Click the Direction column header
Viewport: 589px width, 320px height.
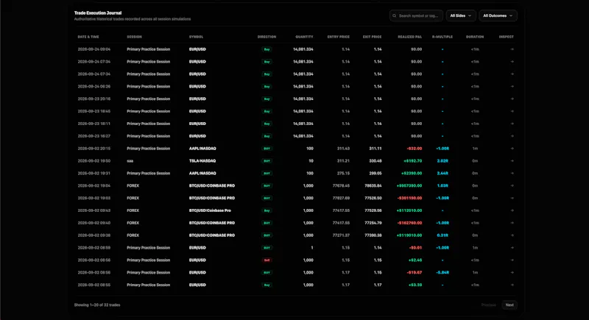(267, 37)
